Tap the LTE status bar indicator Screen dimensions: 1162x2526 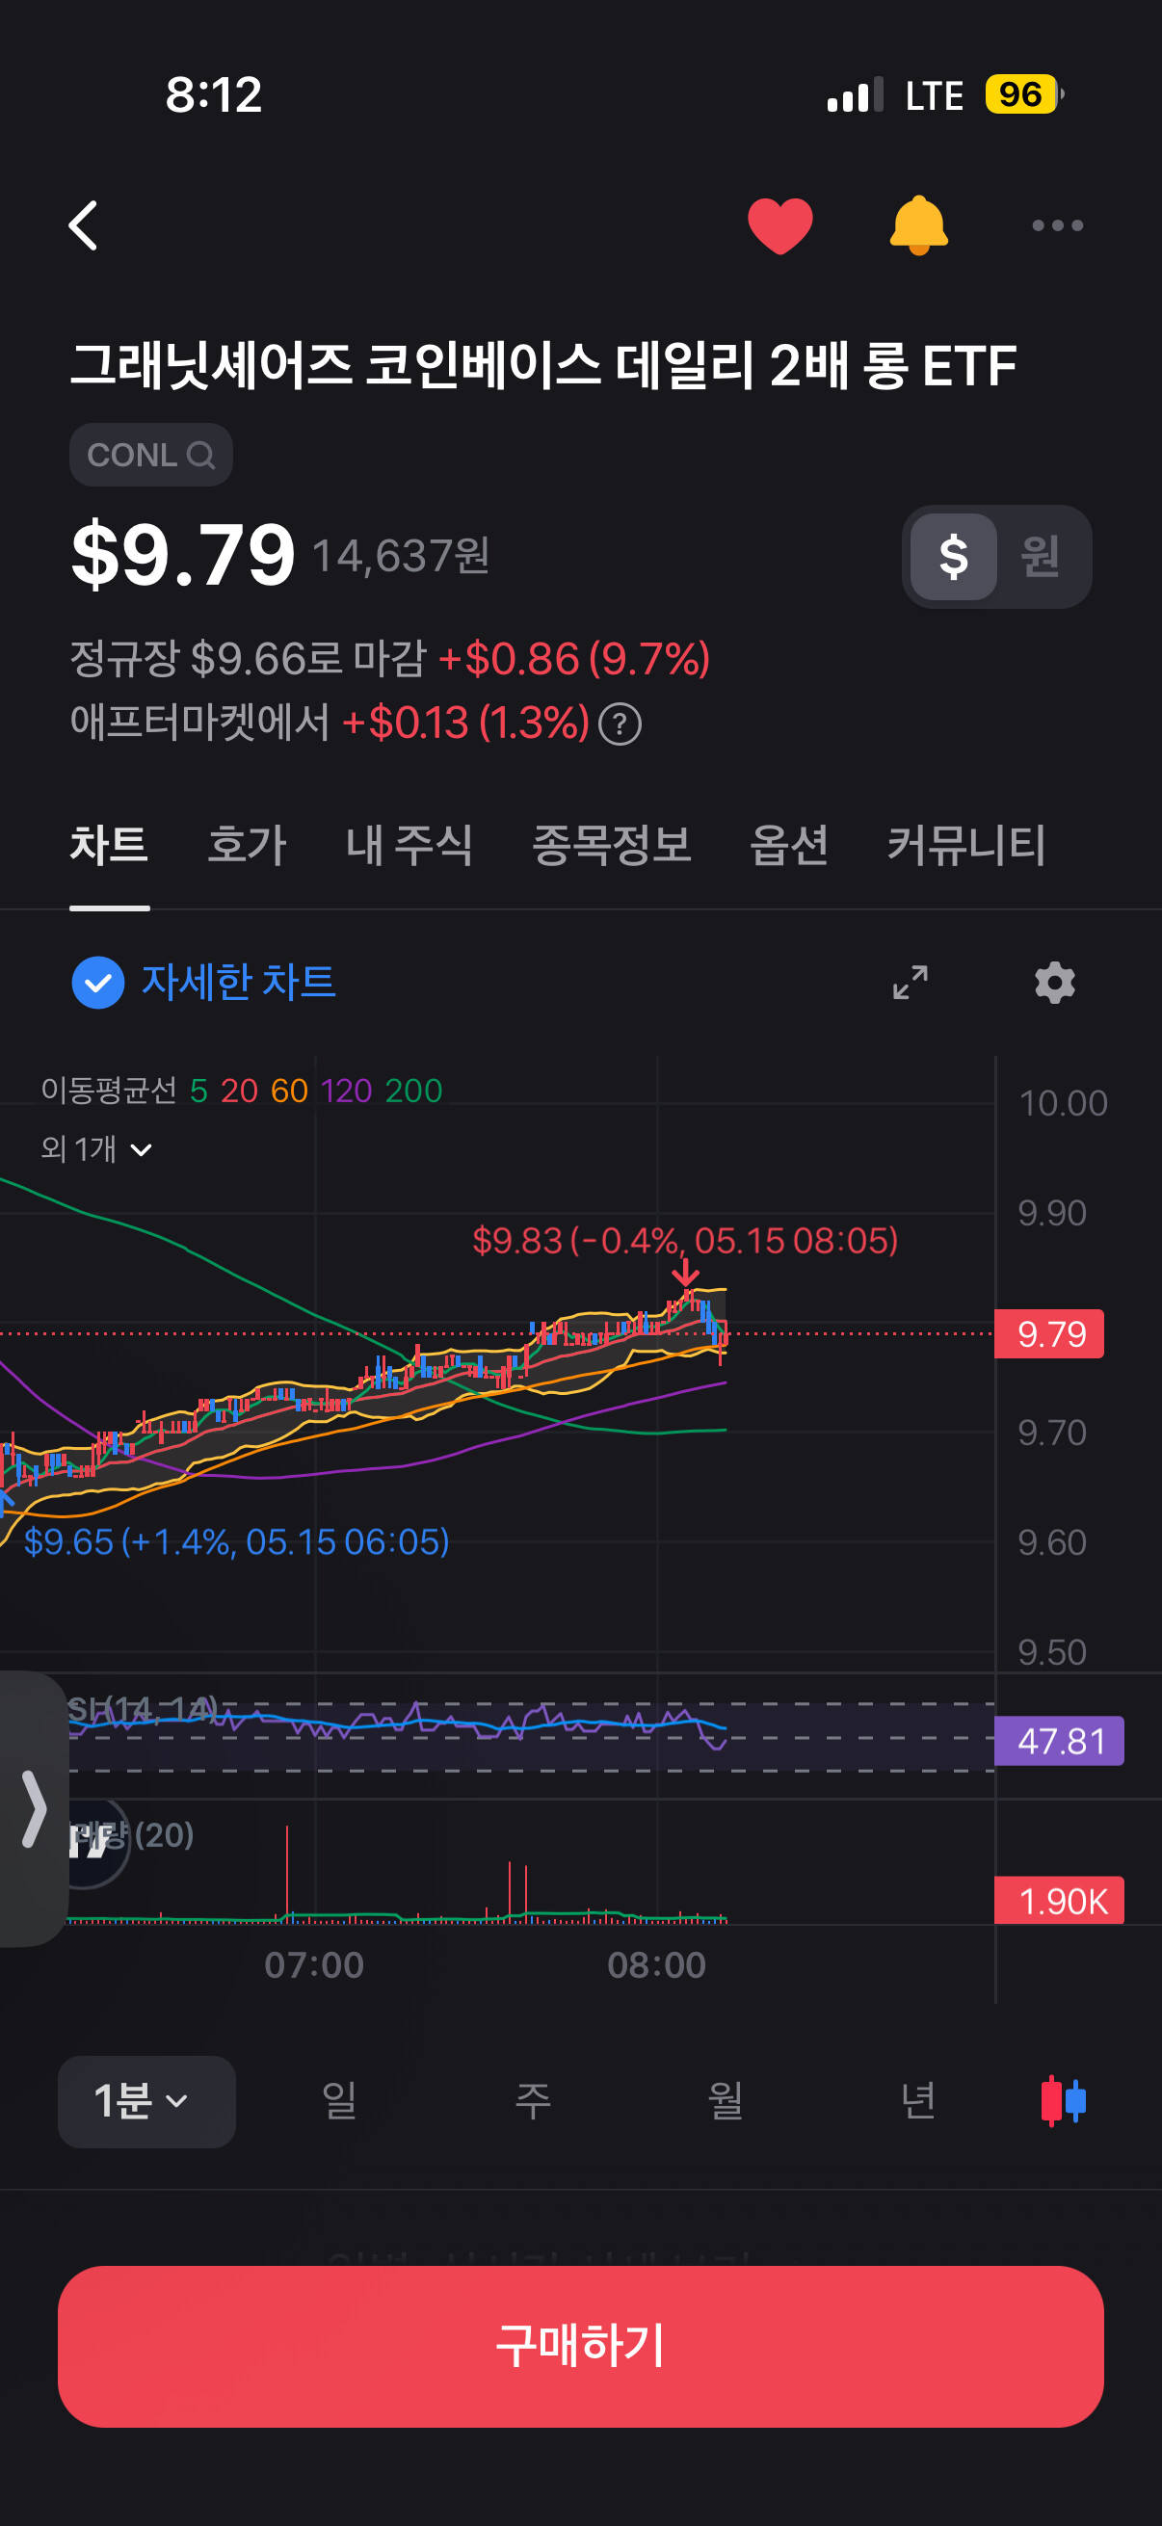click(x=934, y=95)
